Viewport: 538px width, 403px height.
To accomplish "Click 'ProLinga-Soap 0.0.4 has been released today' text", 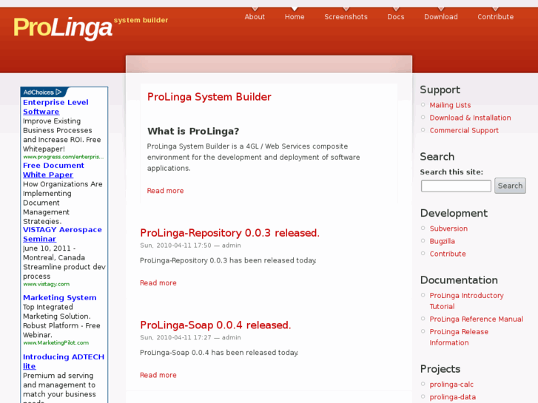I will (x=219, y=353).
